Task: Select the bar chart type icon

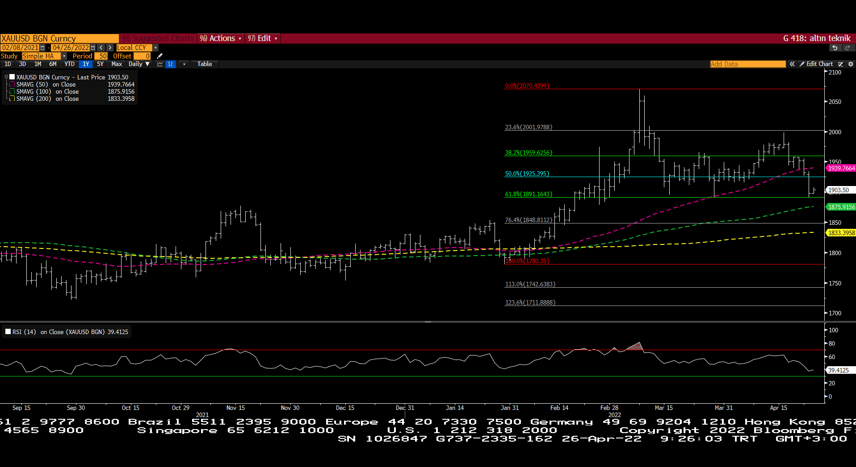Action: pyautogui.click(x=170, y=64)
